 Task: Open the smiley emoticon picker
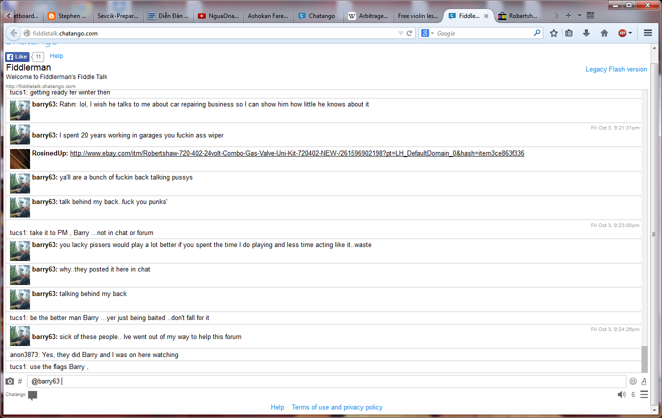pos(633,381)
